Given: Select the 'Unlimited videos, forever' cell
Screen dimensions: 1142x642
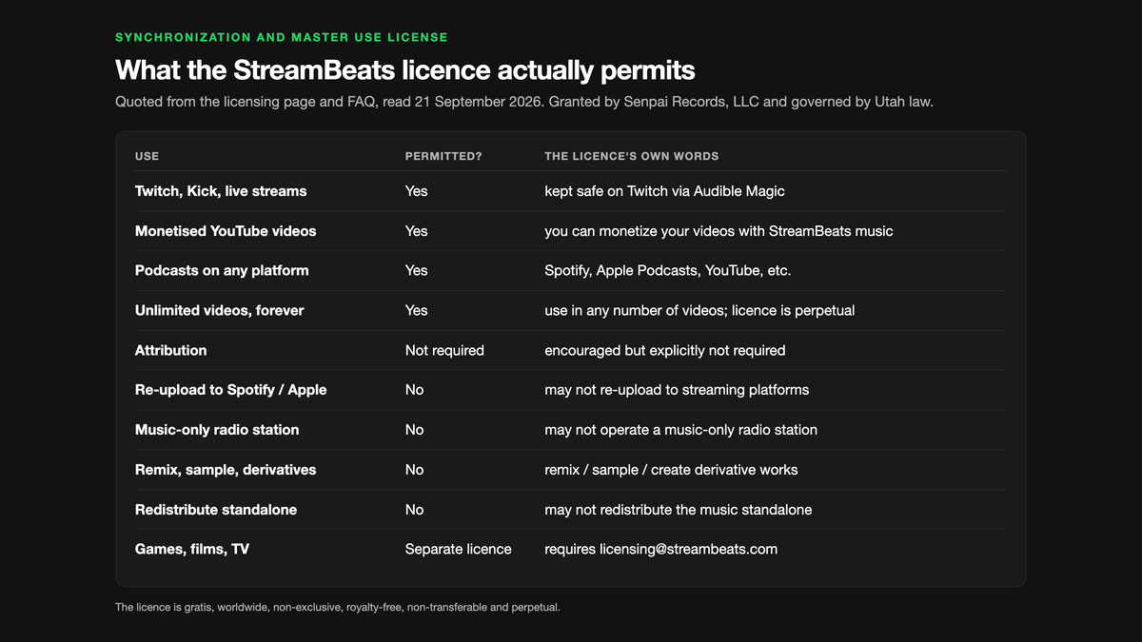Looking at the screenshot, I should click(220, 311).
